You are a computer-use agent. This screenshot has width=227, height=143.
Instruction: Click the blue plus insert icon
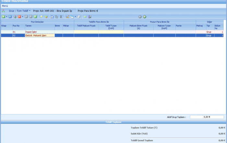[x=10, y=17]
